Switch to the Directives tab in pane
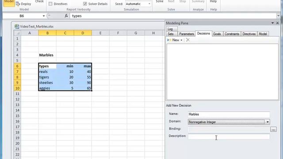283x159 pixels. [x=249, y=34]
